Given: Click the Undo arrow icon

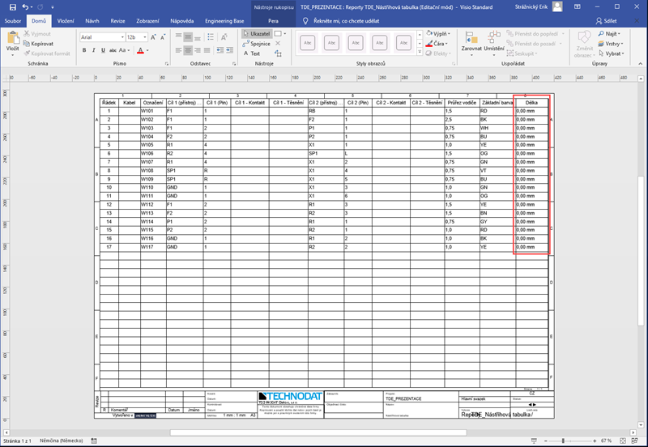Looking at the screenshot, I should click(x=26, y=6).
